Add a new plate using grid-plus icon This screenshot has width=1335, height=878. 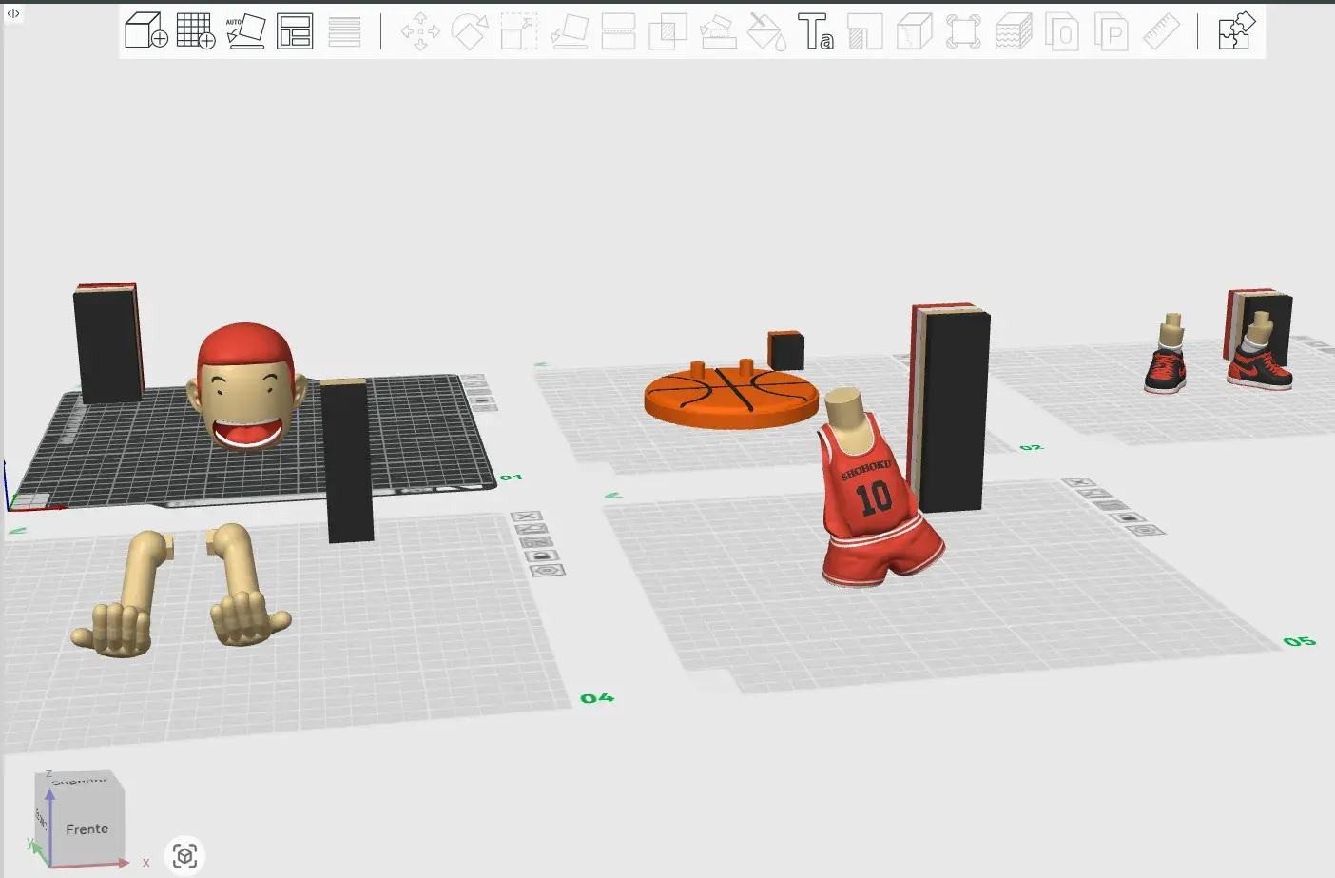click(x=196, y=31)
